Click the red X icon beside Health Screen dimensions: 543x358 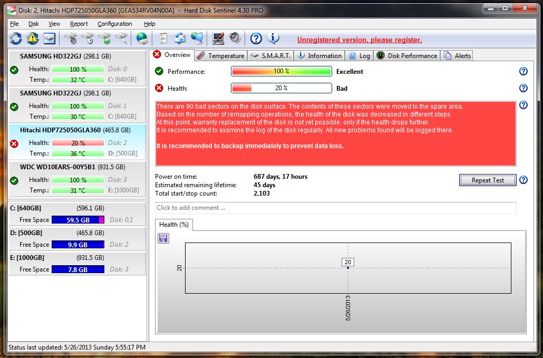[159, 88]
